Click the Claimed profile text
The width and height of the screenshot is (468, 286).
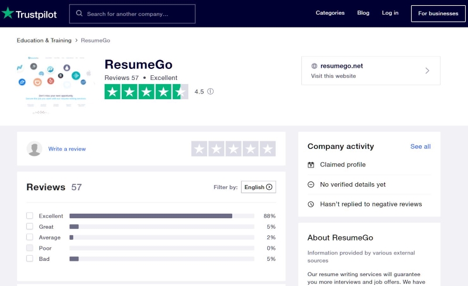click(x=343, y=165)
